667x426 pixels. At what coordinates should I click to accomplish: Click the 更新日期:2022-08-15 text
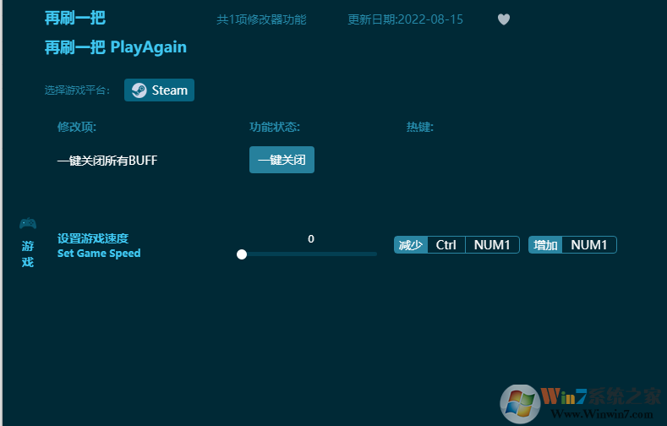(406, 19)
